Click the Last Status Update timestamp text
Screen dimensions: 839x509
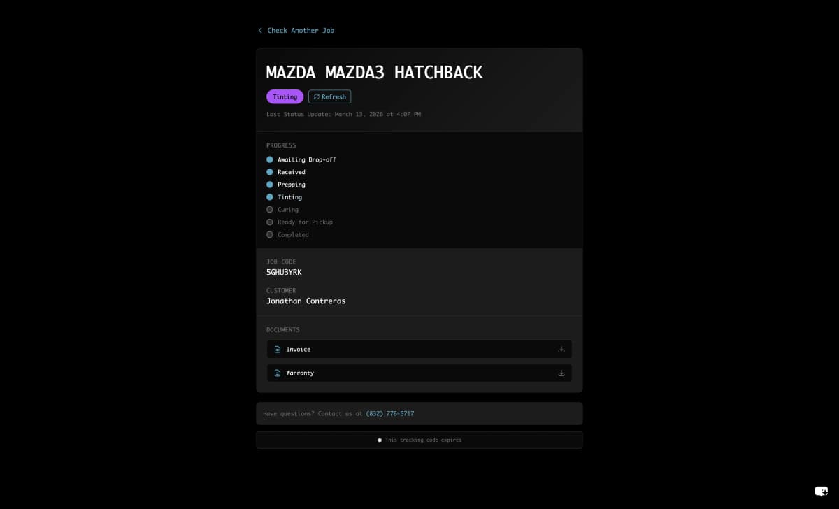click(x=343, y=114)
